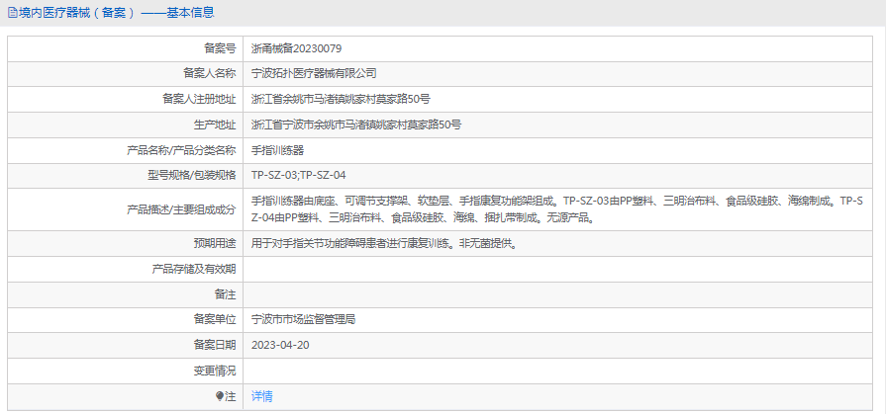
Task: Click the 备案单位 label
Action: (215, 320)
